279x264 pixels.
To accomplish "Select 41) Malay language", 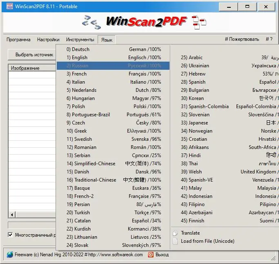I will coord(225,188).
